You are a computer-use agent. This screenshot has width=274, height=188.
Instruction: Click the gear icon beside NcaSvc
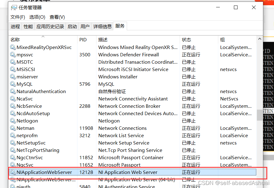tap(13, 99)
